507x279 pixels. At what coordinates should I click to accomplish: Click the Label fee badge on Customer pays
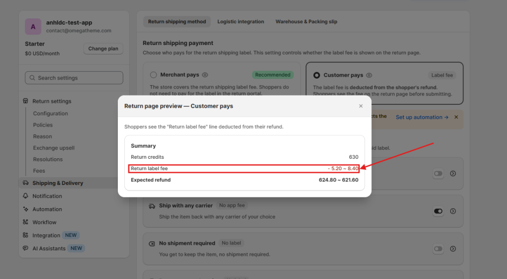pos(442,75)
